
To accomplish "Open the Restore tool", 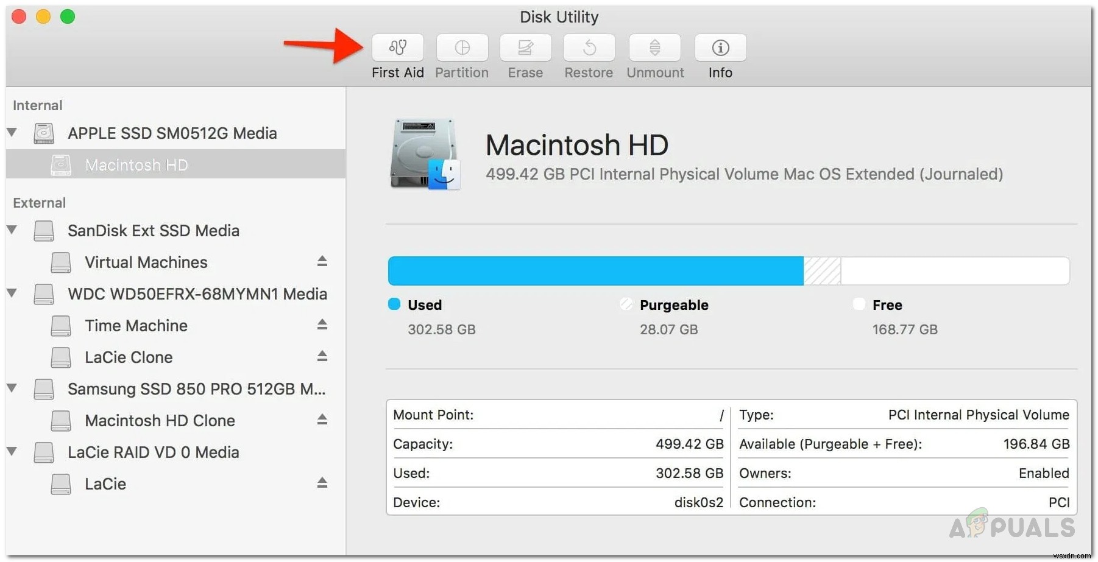I will (588, 55).
